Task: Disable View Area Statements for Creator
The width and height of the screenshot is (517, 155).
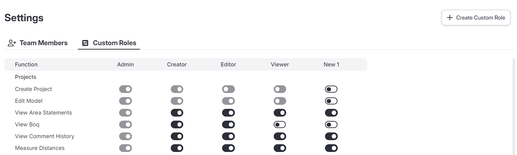Action: [x=177, y=113]
